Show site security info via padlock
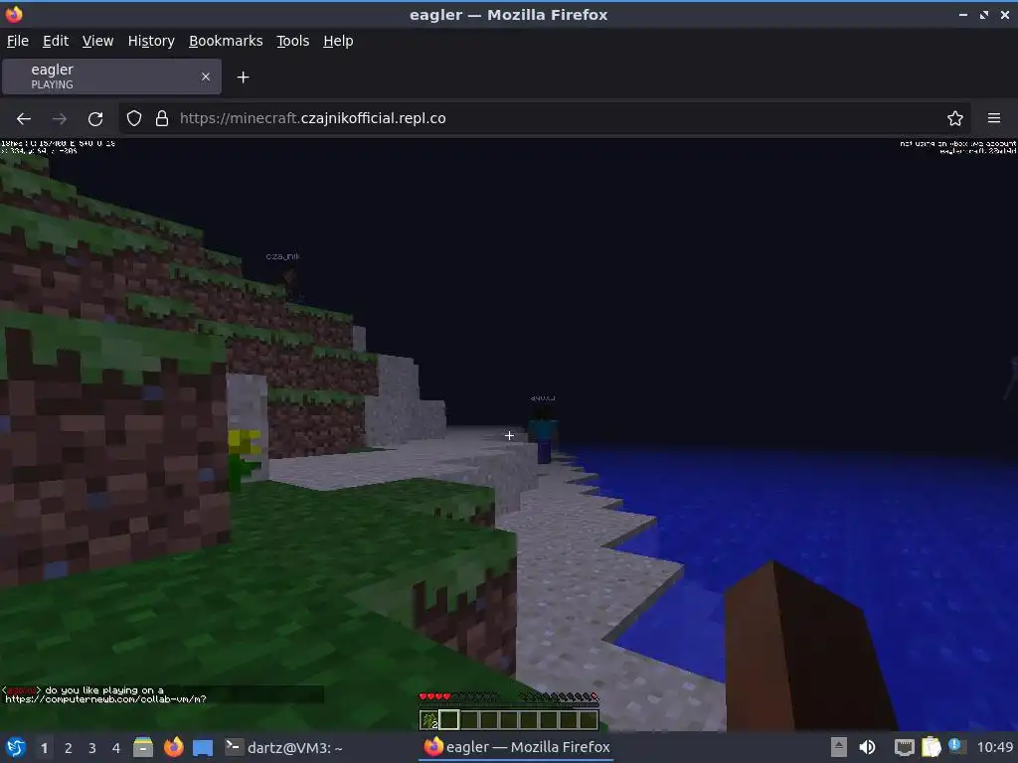The height and width of the screenshot is (763, 1018). [162, 118]
